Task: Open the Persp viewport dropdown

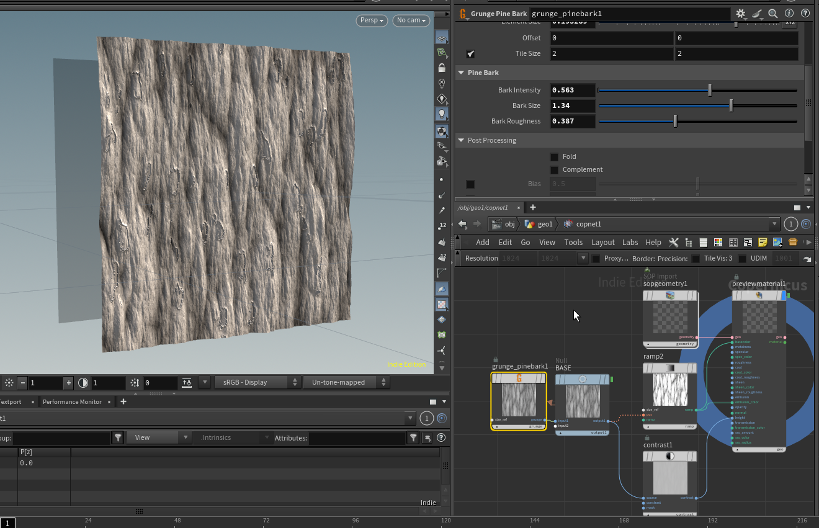Action: click(372, 20)
